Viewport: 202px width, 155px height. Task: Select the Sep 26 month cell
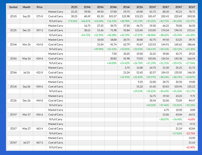click(x=26, y=86)
